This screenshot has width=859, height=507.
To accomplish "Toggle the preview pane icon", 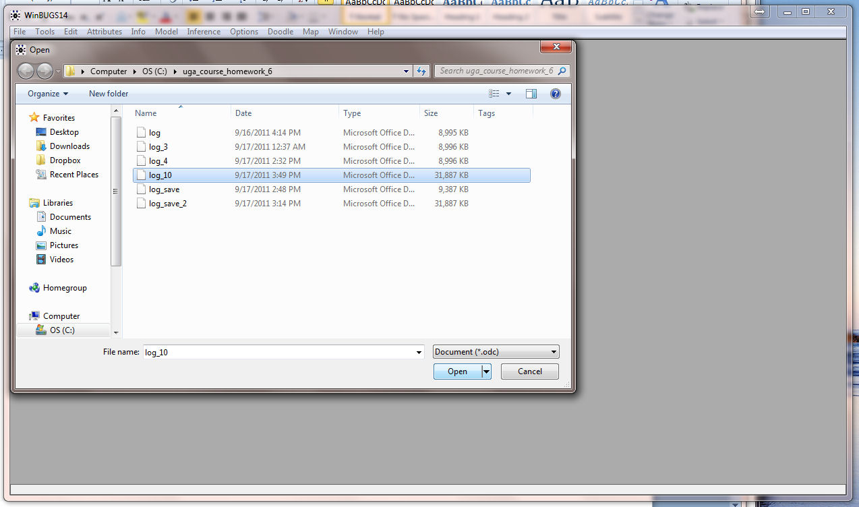I will (x=531, y=94).
